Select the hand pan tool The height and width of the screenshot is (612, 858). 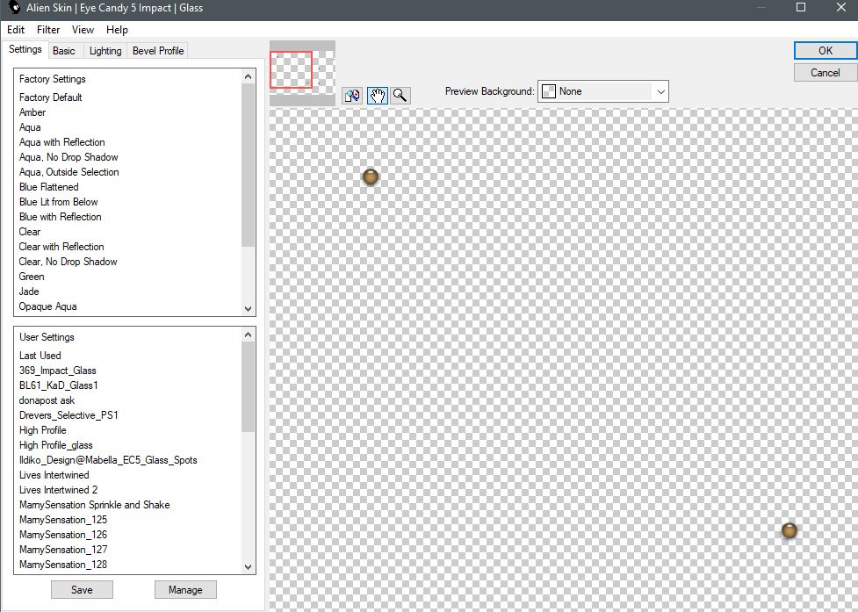(377, 96)
